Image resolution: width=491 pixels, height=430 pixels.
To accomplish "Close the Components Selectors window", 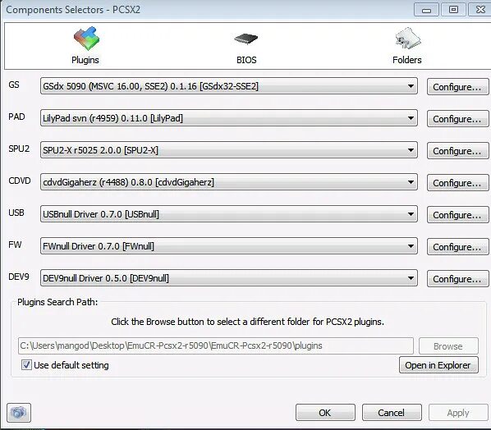I will 480,10.
